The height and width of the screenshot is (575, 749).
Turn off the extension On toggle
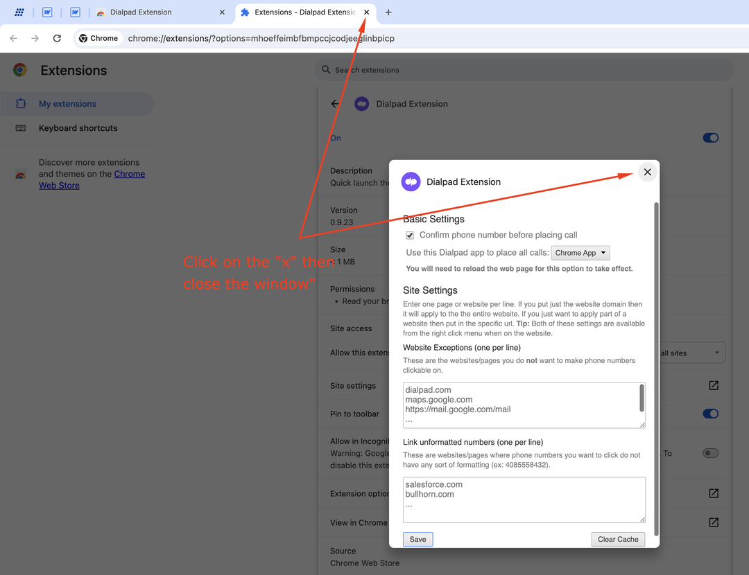point(710,138)
